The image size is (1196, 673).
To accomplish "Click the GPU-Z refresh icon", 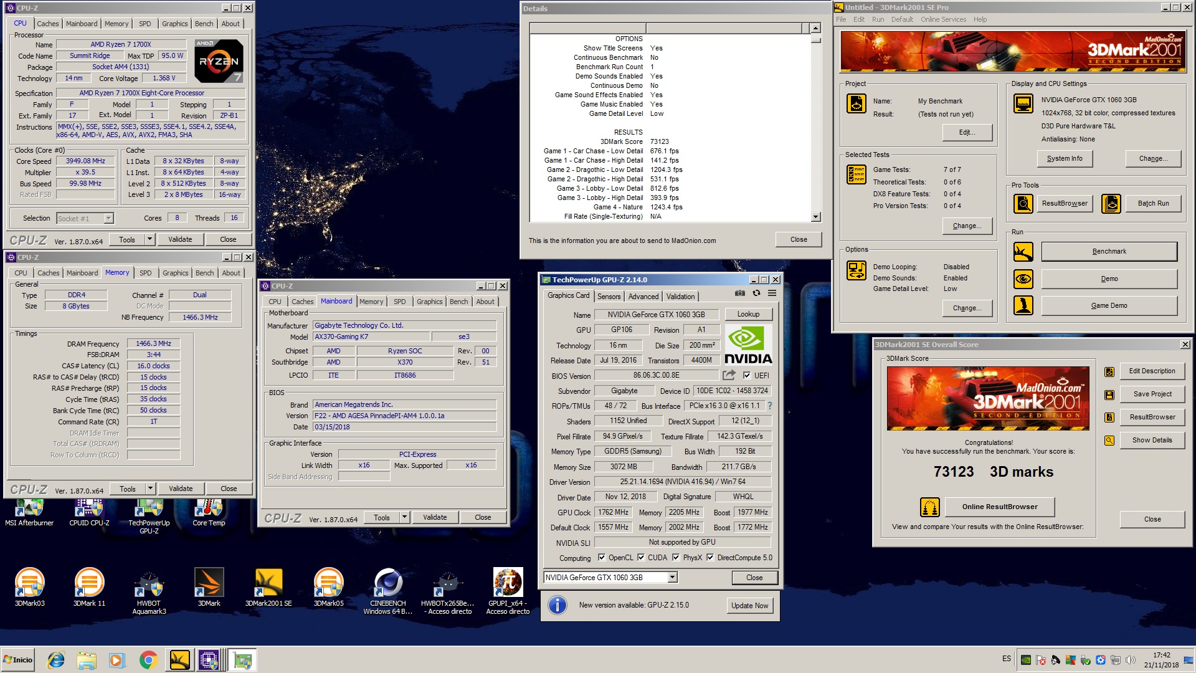I will [756, 293].
